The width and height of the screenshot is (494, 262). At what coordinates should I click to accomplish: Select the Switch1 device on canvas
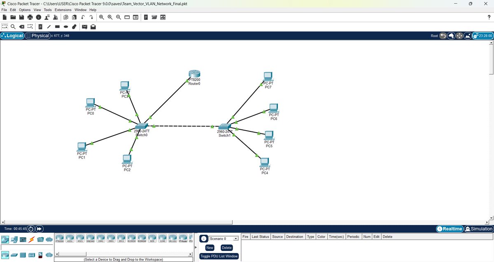tap(225, 126)
